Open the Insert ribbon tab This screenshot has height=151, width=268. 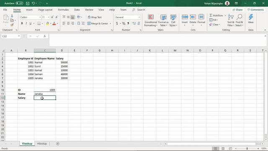(x=29, y=10)
